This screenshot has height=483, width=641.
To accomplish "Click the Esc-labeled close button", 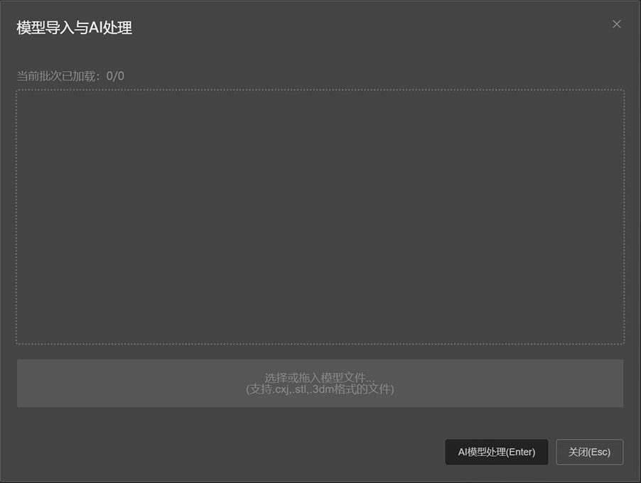I will (x=589, y=452).
